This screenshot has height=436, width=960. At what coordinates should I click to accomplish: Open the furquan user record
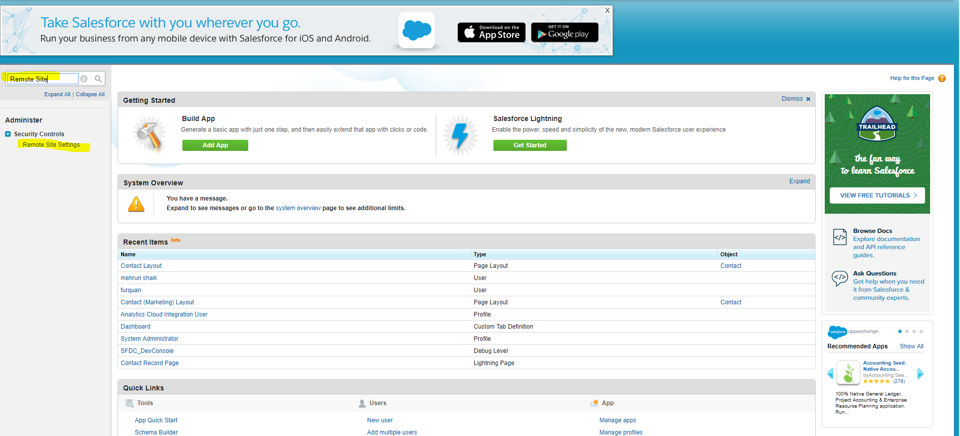pyautogui.click(x=131, y=290)
